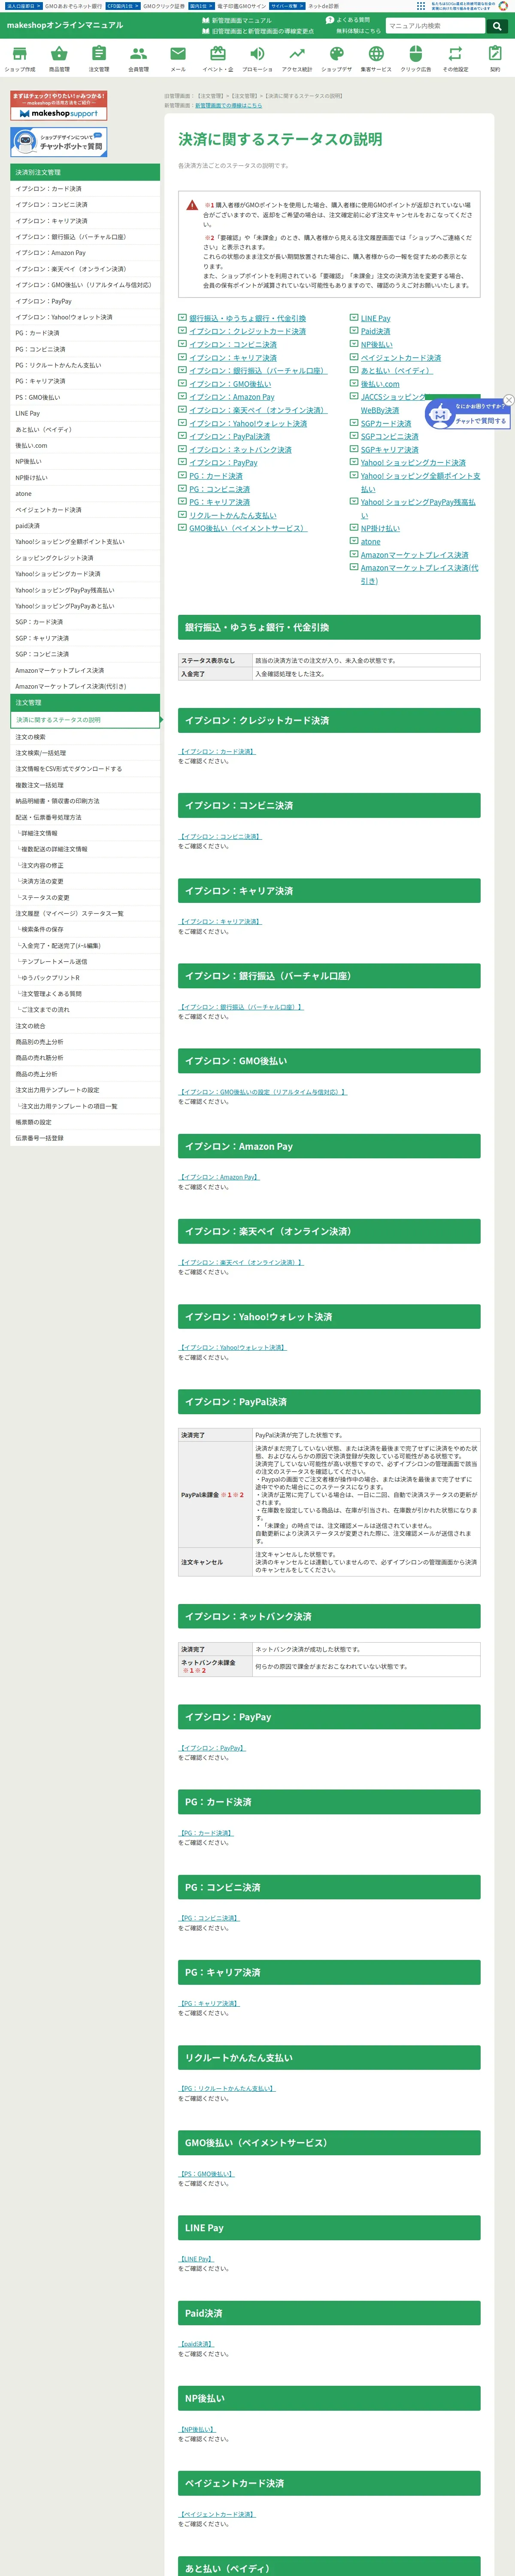The width and height of the screenshot is (515, 2576).
Task: Click PayPal未課金 table row label
Action: click(x=216, y=1495)
